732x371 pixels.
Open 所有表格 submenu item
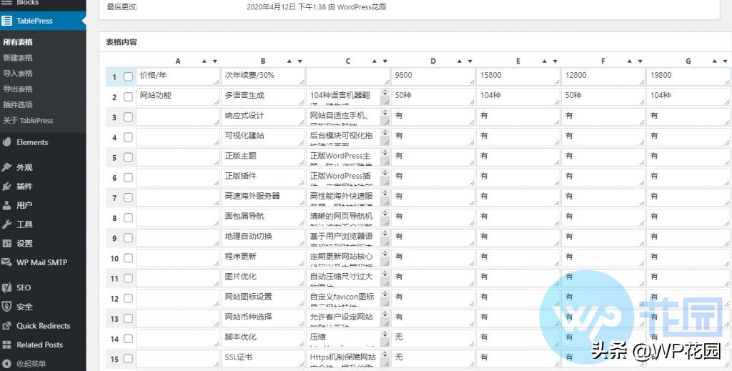point(18,42)
